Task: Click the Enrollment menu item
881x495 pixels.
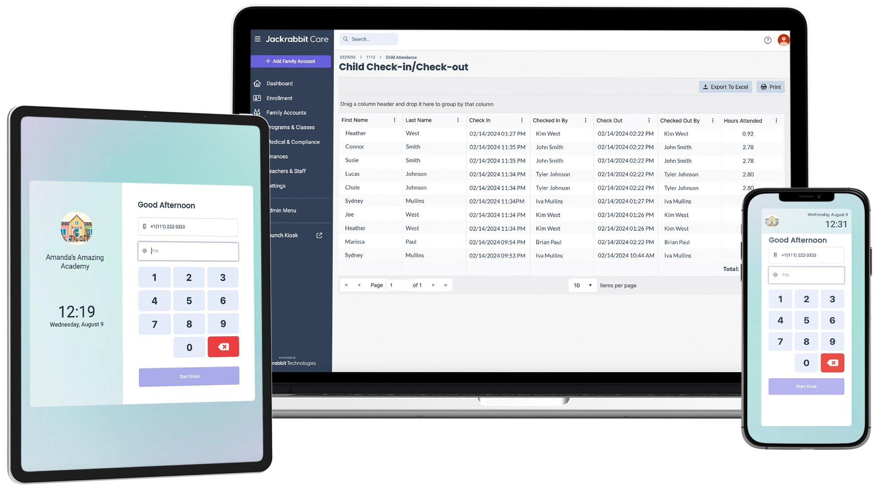Action: pyautogui.click(x=279, y=98)
